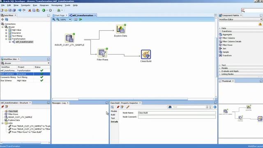Click the Open folder toolbar icon
The width and height of the screenshot is (263, 148).
click(6, 10)
